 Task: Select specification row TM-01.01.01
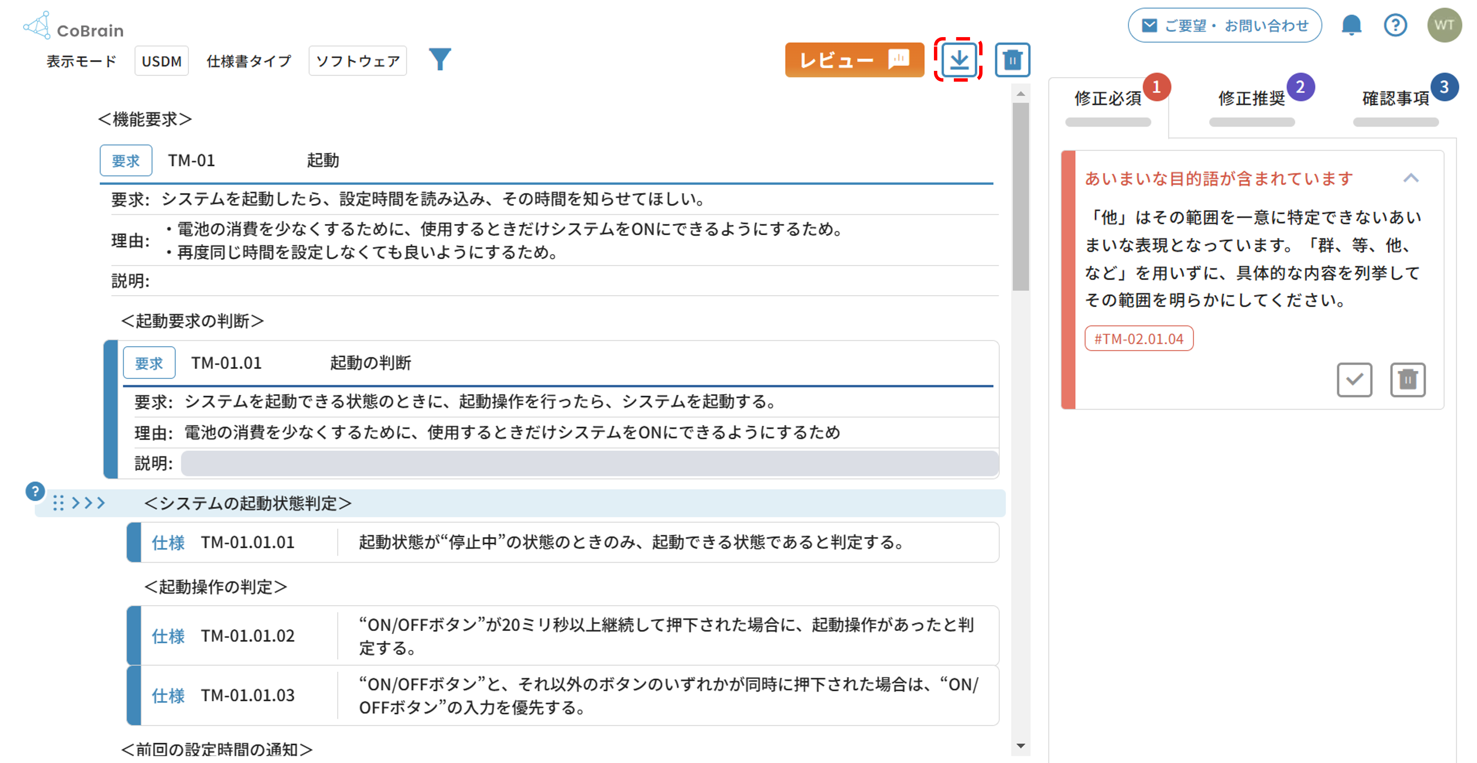(x=563, y=542)
